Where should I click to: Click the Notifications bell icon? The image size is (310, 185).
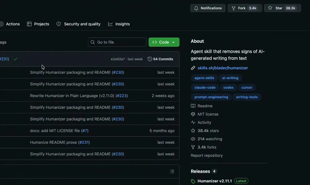tap(196, 8)
